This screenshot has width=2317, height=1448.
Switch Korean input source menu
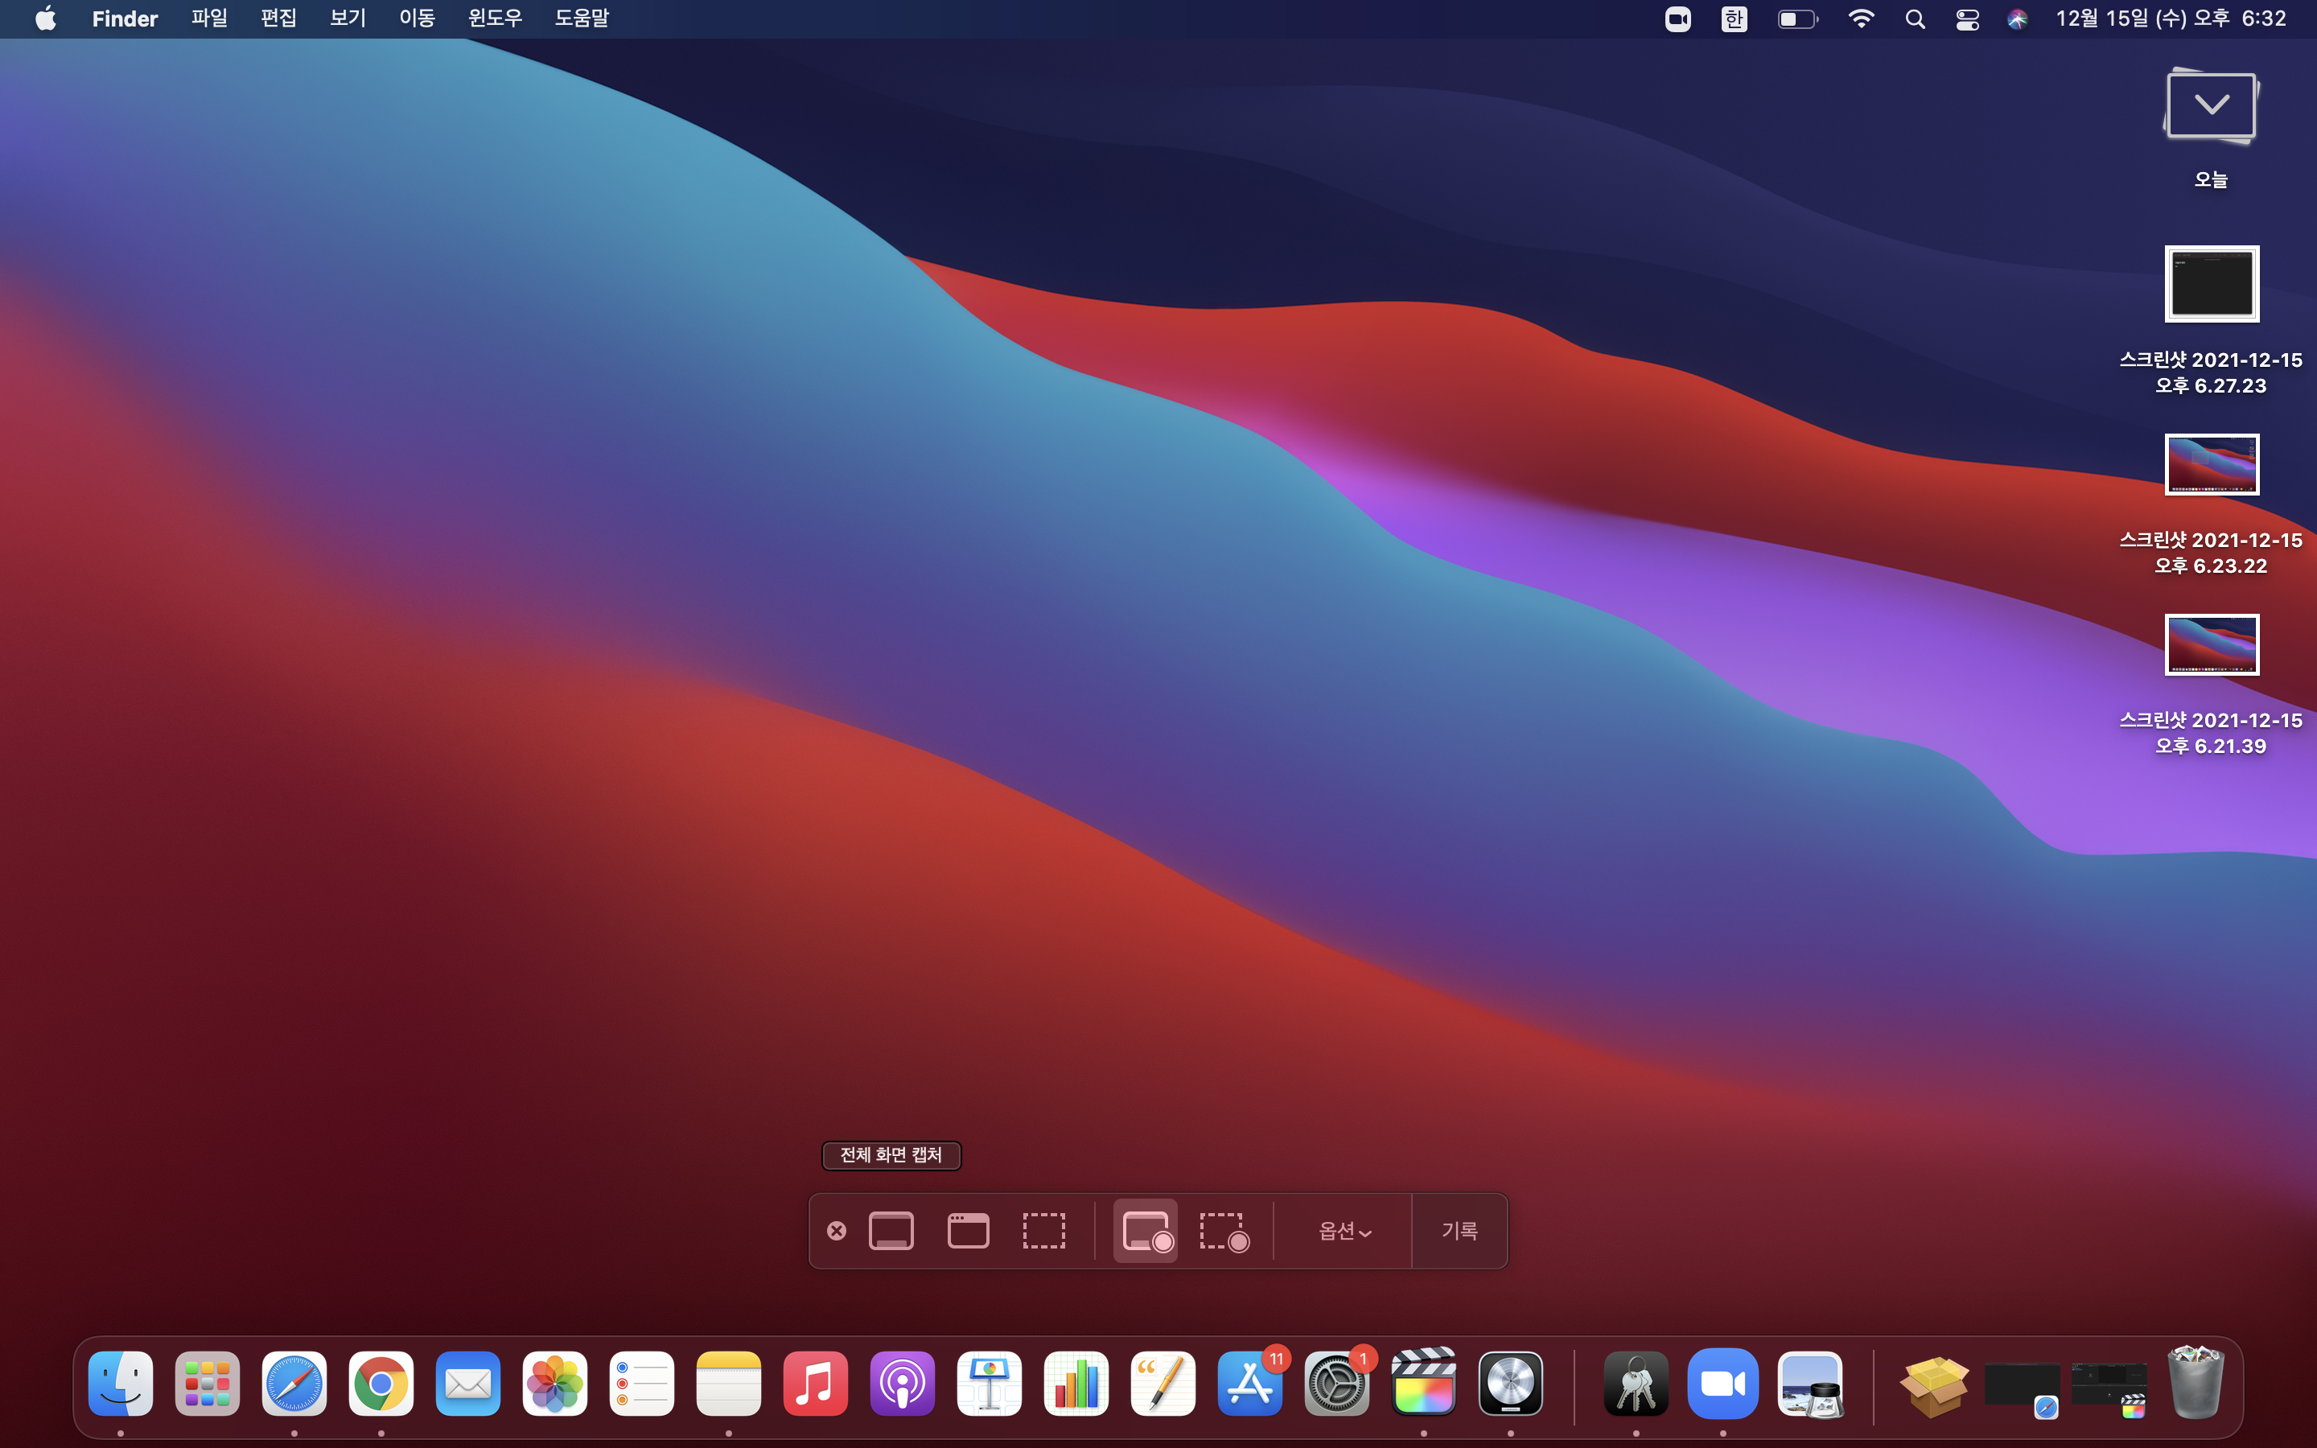1733,19
